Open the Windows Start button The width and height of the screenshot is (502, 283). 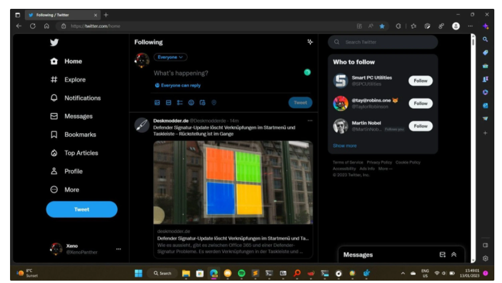[x=138, y=273]
